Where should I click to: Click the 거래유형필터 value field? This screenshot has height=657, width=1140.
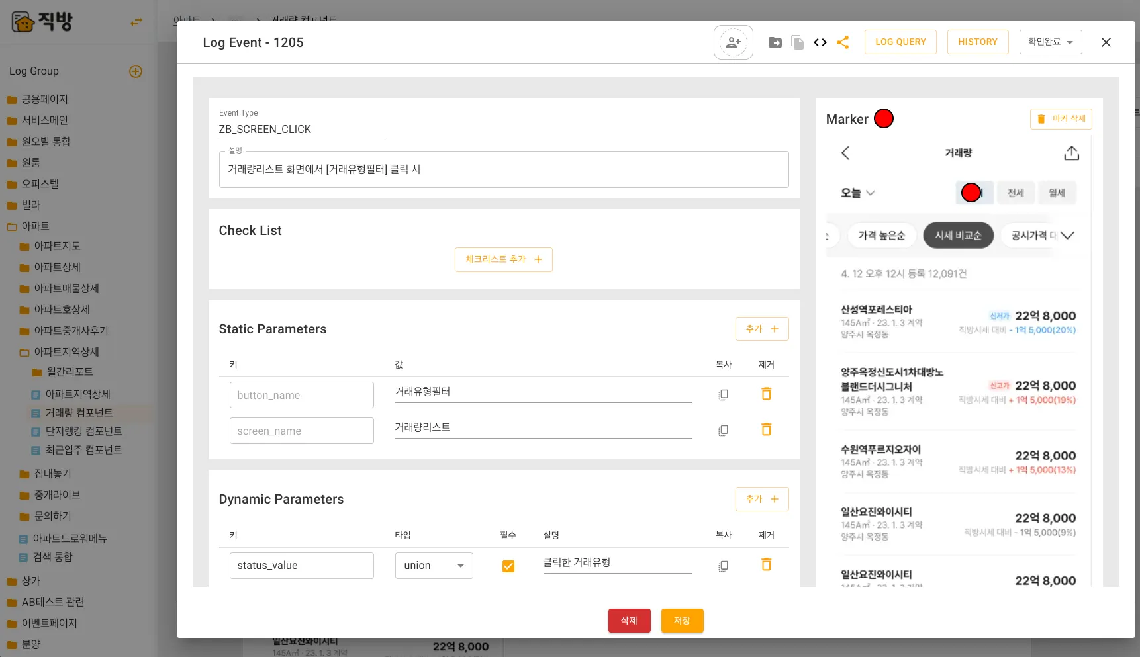[x=544, y=392]
